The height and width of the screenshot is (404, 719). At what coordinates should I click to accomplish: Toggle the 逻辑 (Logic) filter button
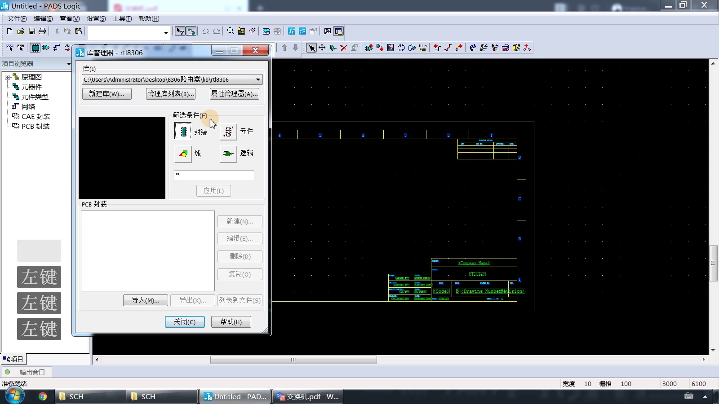click(228, 154)
